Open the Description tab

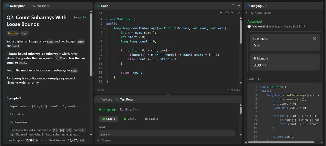(15, 6)
